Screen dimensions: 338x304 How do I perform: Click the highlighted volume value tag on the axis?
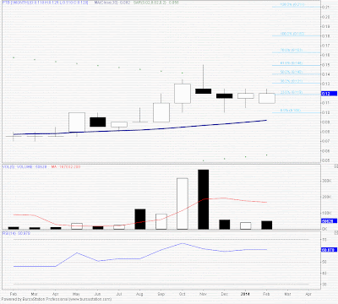(x=329, y=221)
